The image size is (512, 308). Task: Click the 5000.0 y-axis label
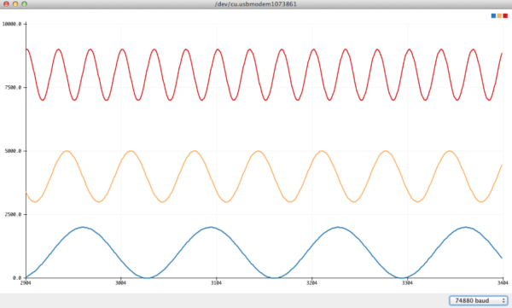pyautogui.click(x=13, y=151)
